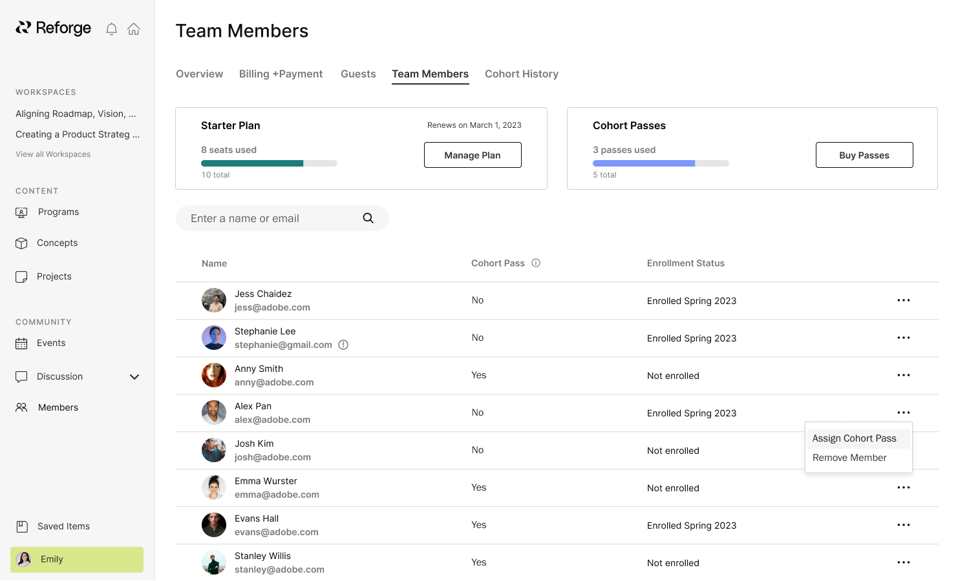Open the Creating a Product Strateg workspace

point(78,134)
